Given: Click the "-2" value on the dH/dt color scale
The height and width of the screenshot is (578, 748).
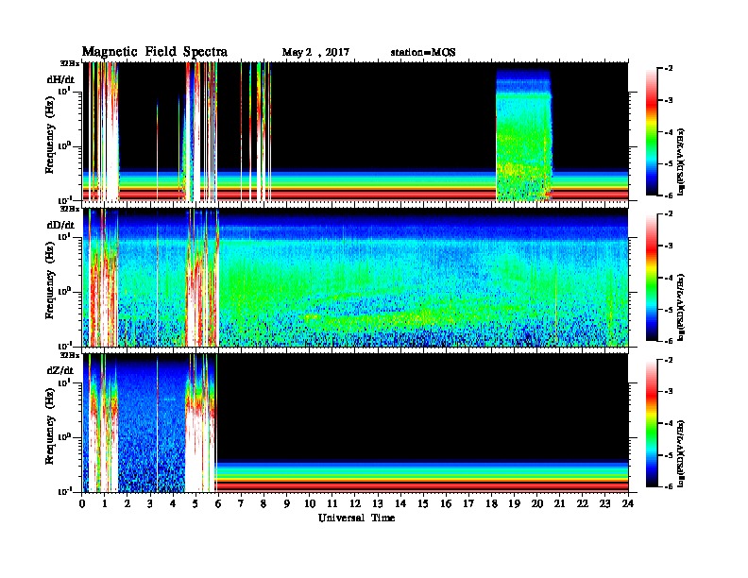Looking at the screenshot, I should click(669, 69).
